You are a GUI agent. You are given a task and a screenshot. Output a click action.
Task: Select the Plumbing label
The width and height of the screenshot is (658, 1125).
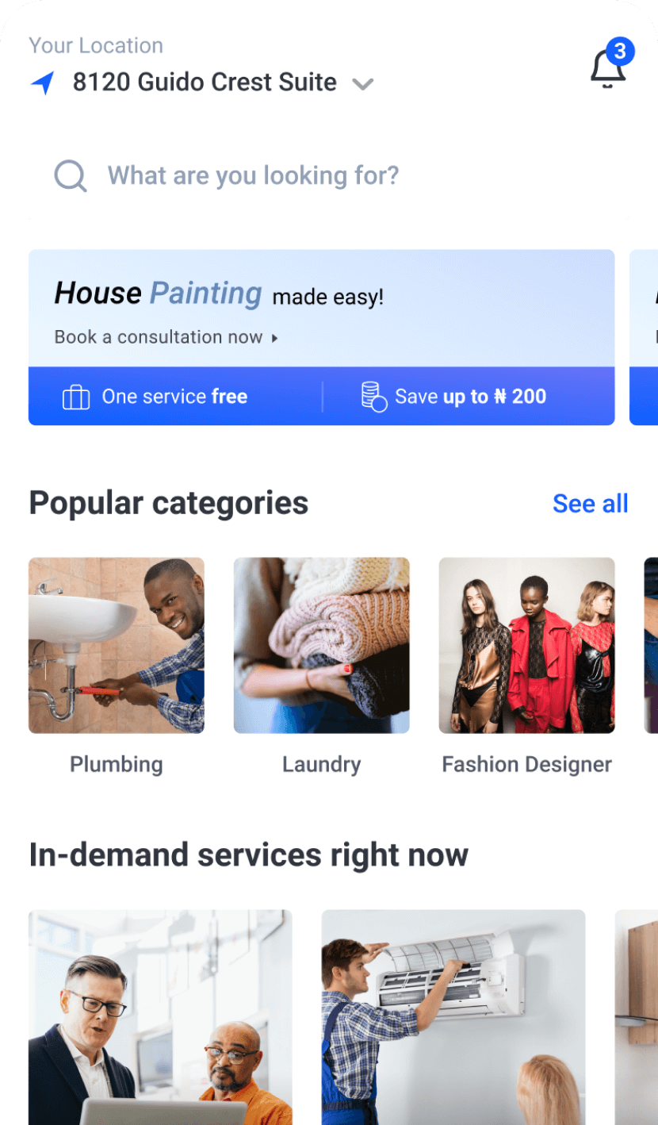pyautogui.click(x=117, y=765)
